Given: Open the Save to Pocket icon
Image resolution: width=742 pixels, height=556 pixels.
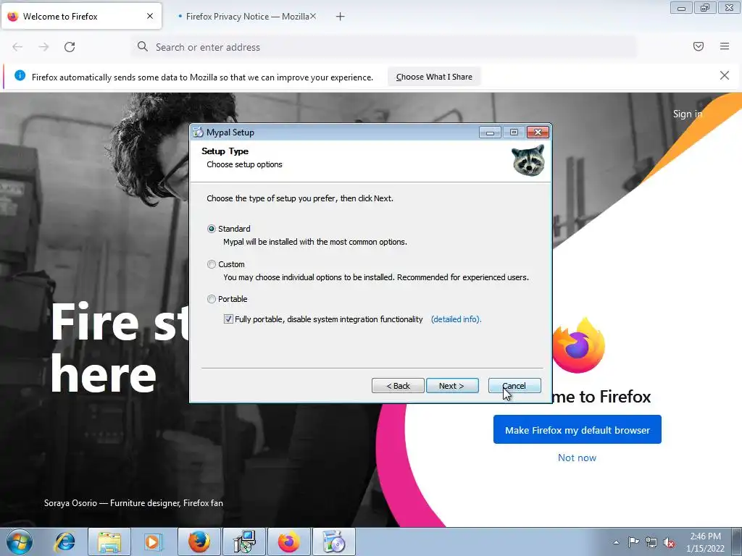Looking at the screenshot, I should click(699, 46).
